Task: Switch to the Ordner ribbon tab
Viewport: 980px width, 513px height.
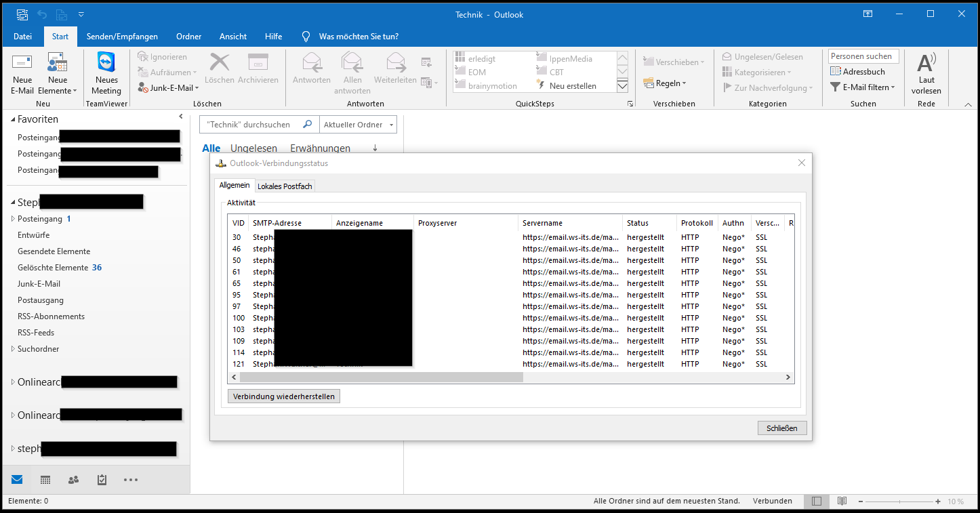Action: (x=188, y=37)
